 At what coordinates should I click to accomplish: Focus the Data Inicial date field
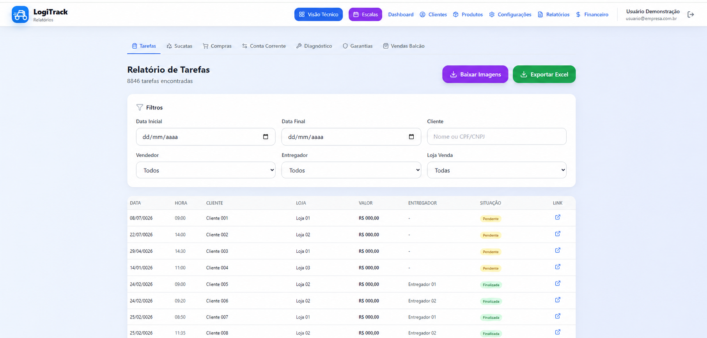(206, 137)
